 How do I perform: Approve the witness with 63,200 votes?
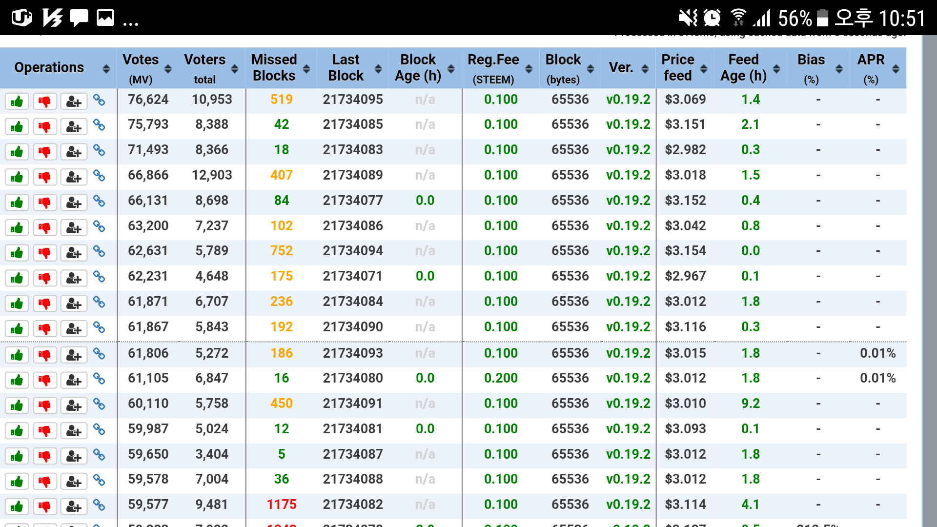coord(17,227)
